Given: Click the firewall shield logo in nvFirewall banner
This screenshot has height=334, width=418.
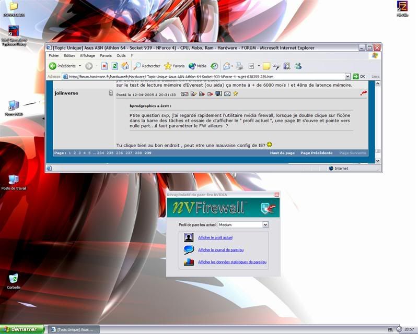Looking at the screenshot, I should pos(268,208).
